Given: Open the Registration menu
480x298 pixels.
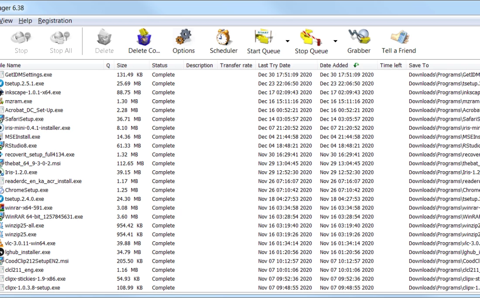Looking at the screenshot, I should (55, 20).
